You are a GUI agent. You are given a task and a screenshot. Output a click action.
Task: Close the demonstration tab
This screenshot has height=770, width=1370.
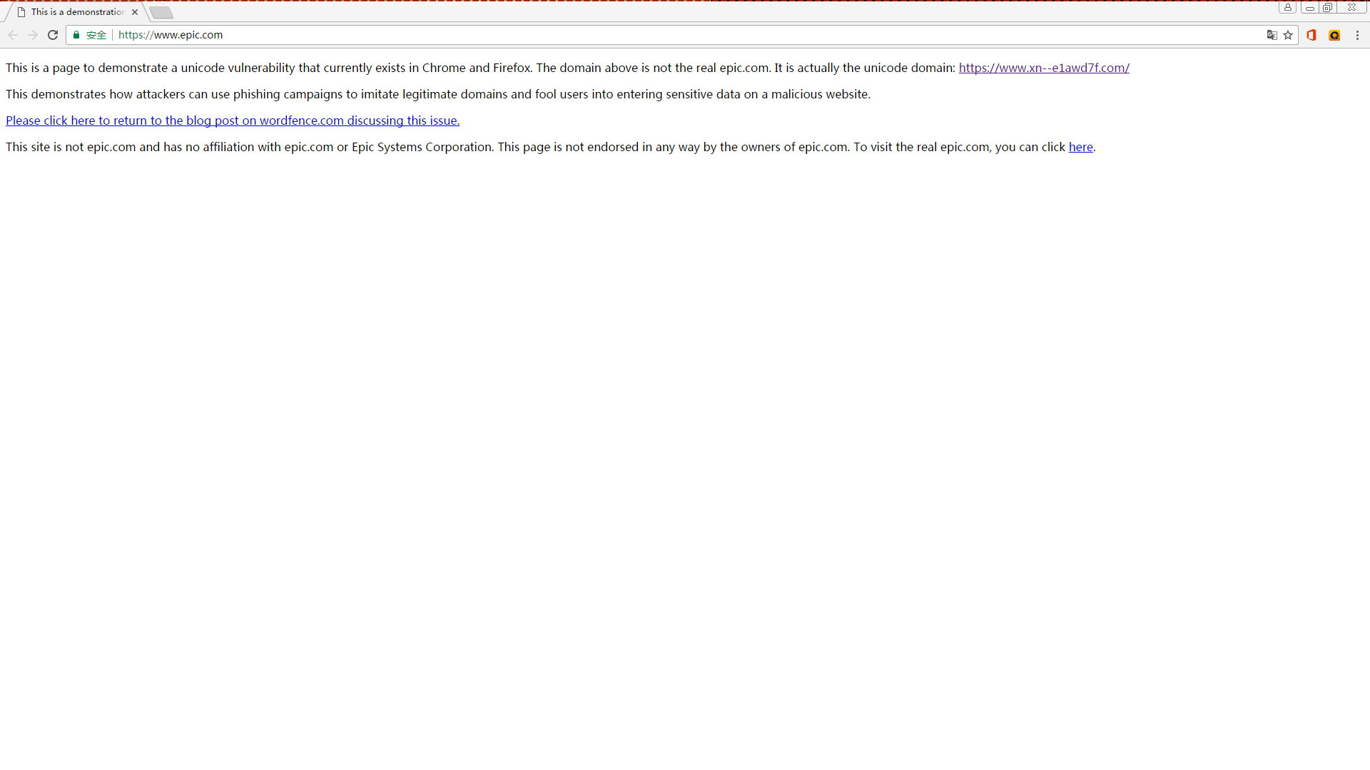click(x=135, y=12)
